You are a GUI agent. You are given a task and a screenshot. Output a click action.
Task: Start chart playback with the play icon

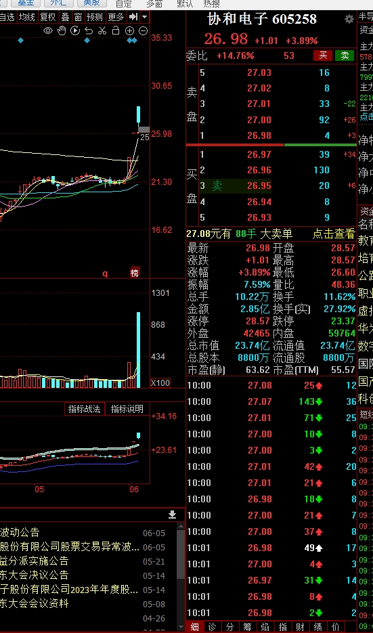click(x=75, y=30)
